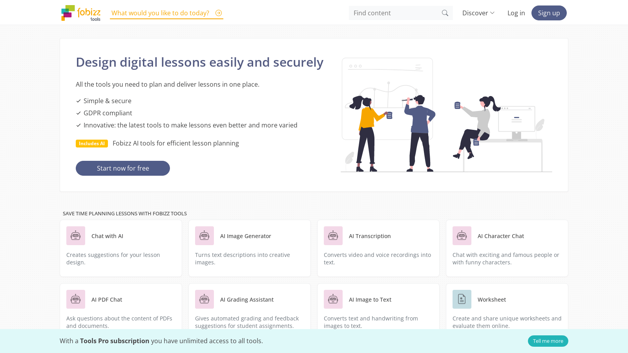The height and width of the screenshot is (353, 628).
Task: Click the Sign up button
Action: [549, 13]
